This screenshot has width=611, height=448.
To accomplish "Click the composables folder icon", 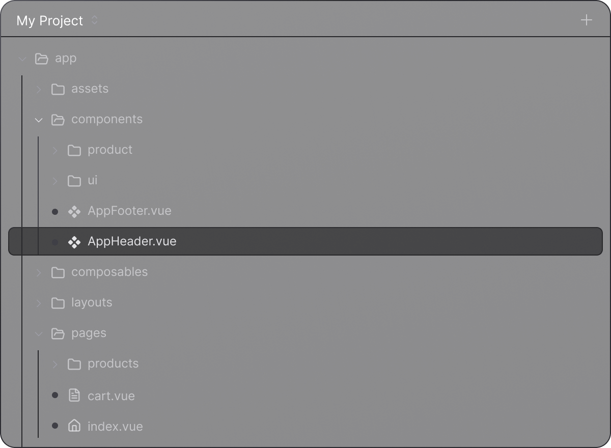I will coord(58,272).
